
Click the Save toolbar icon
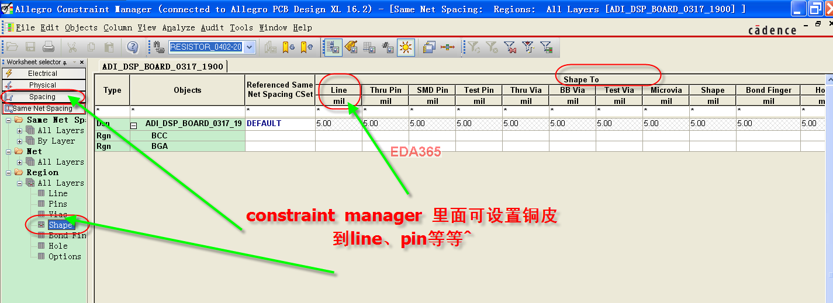(30, 47)
